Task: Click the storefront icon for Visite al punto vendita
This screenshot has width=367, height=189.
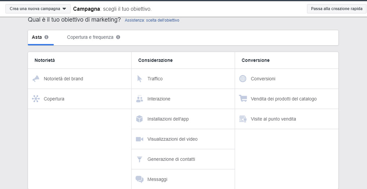Action: point(243,119)
